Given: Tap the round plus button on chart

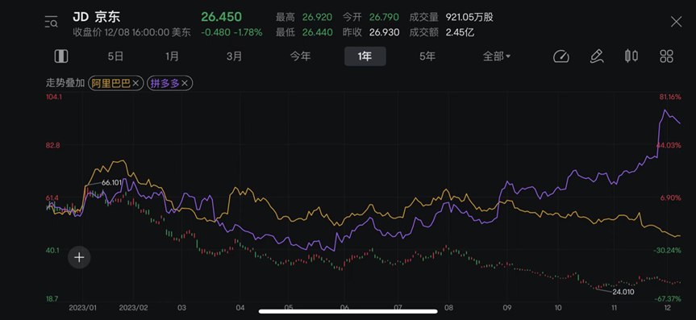Looking at the screenshot, I should click(x=79, y=257).
